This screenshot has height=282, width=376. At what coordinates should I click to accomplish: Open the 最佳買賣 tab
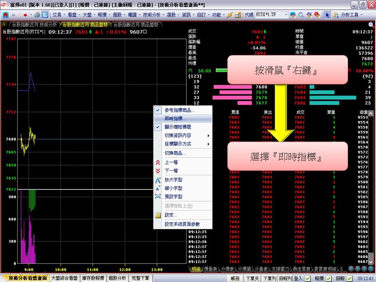click(301, 269)
